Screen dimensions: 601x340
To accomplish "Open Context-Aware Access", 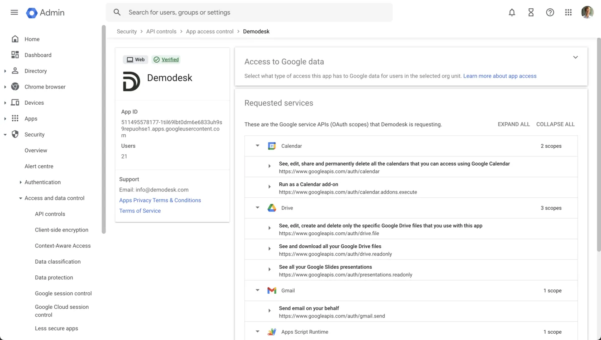I will pos(63,246).
